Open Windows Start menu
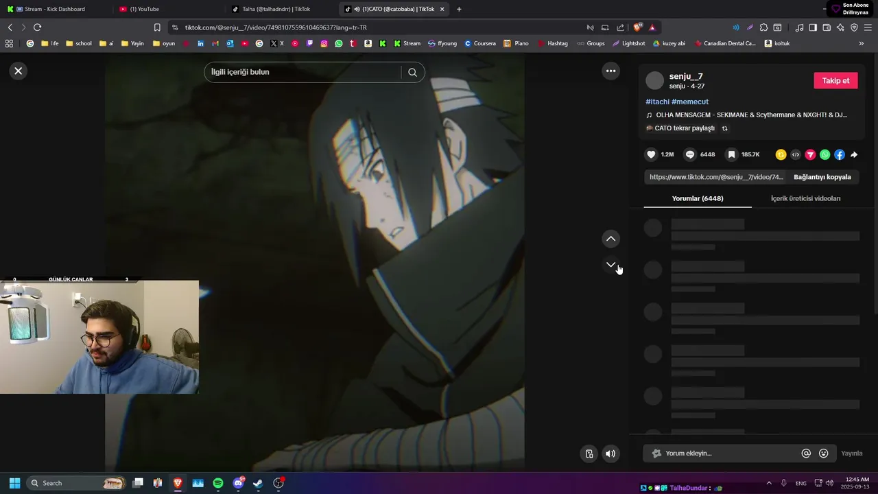878x494 pixels. click(14, 483)
